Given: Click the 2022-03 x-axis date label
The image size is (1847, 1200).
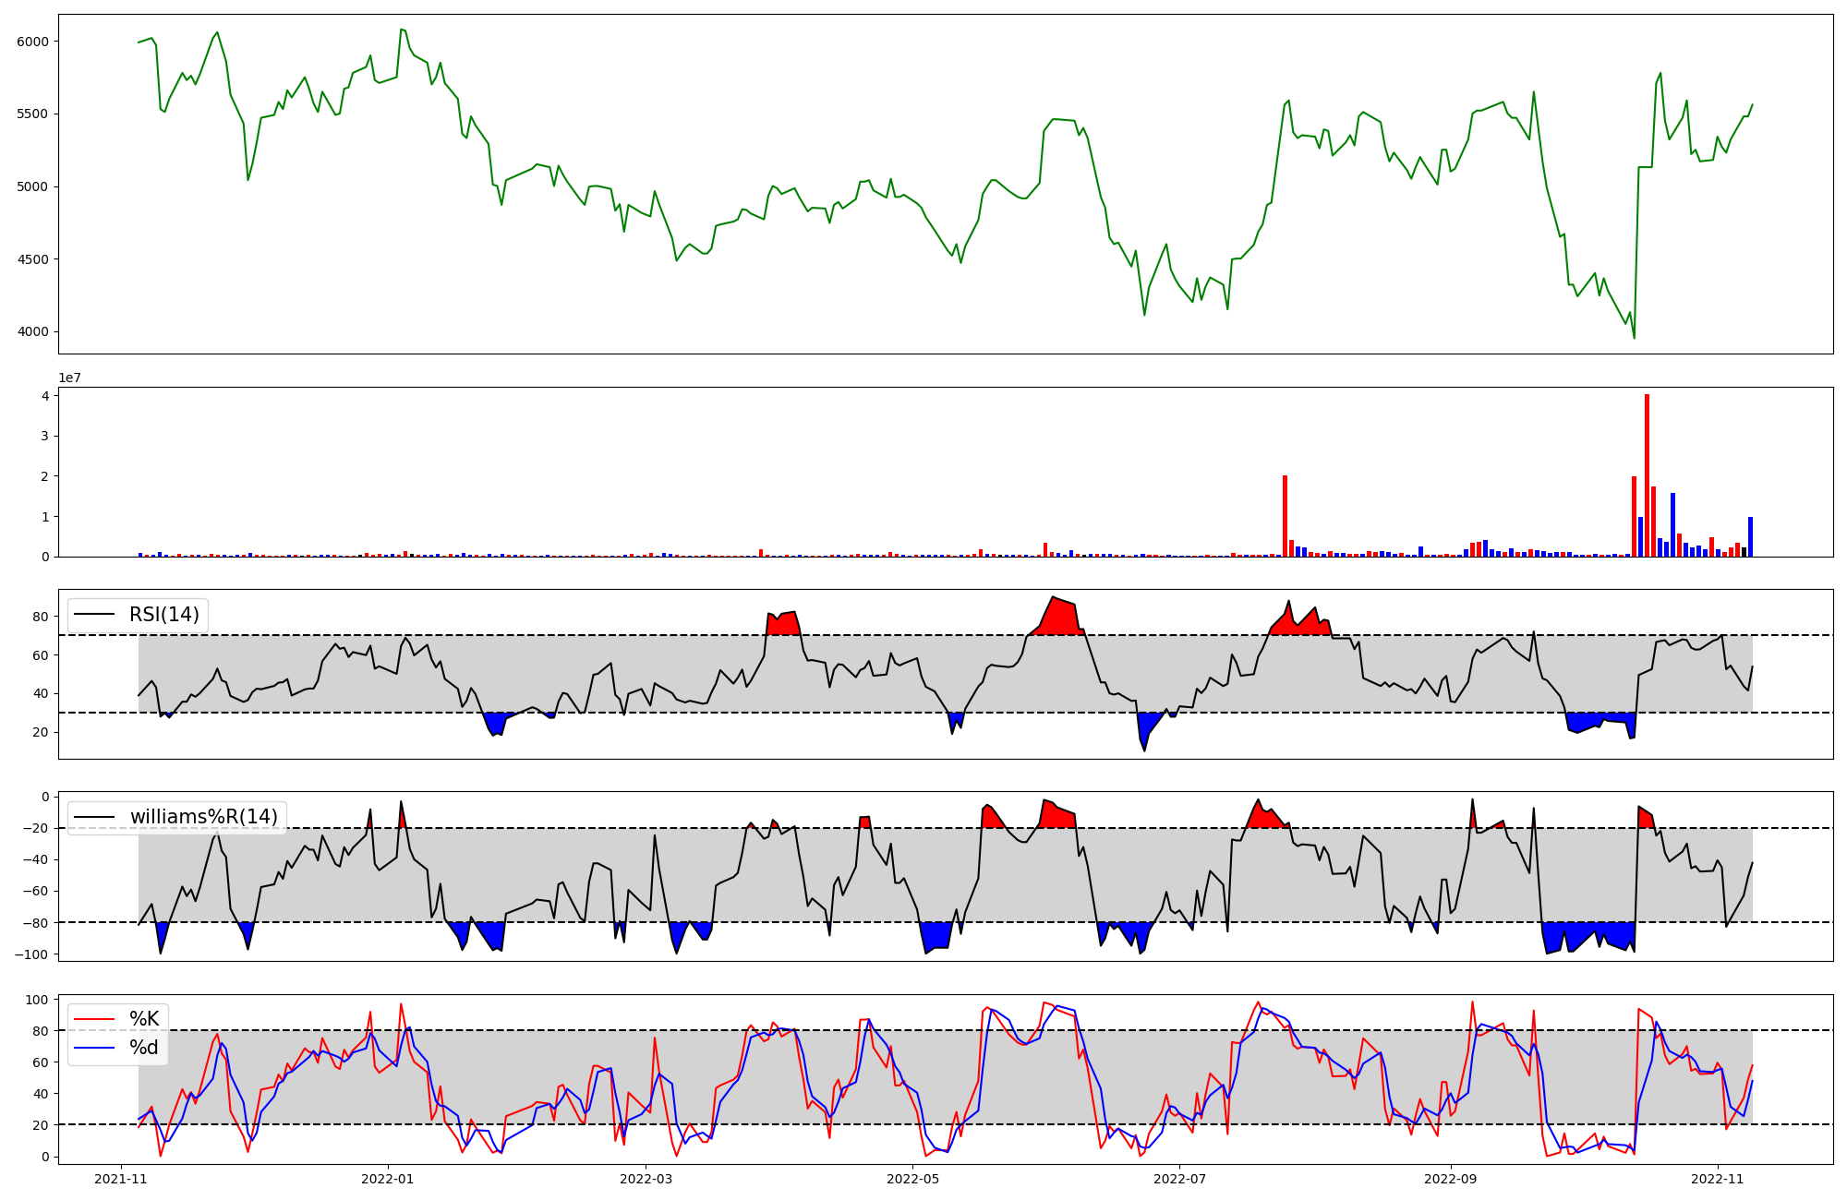Looking at the screenshot, I should tap(646, 1179).
